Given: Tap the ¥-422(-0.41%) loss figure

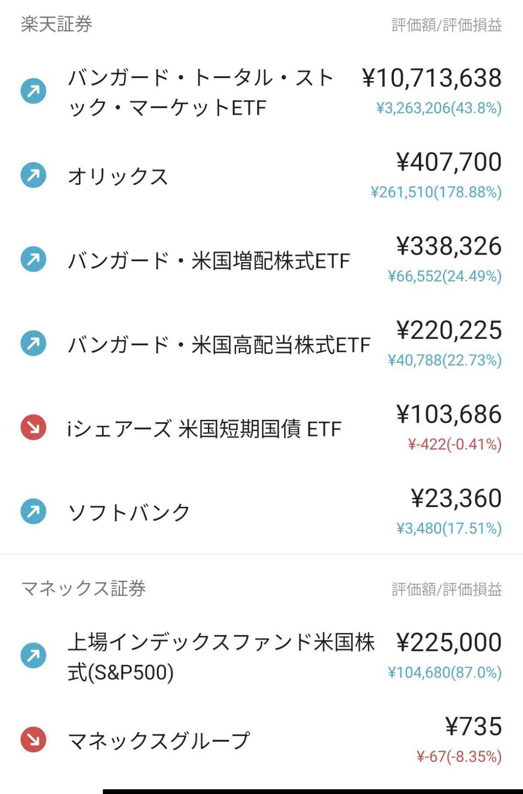Looking at the screenshot, I should pyautogui.click(x=455, y=444).
